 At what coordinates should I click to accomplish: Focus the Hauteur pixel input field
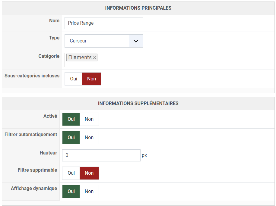[101, 155]
